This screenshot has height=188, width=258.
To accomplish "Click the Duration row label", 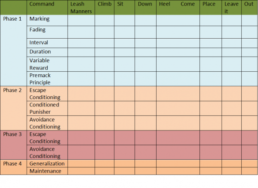I will 40,52.
